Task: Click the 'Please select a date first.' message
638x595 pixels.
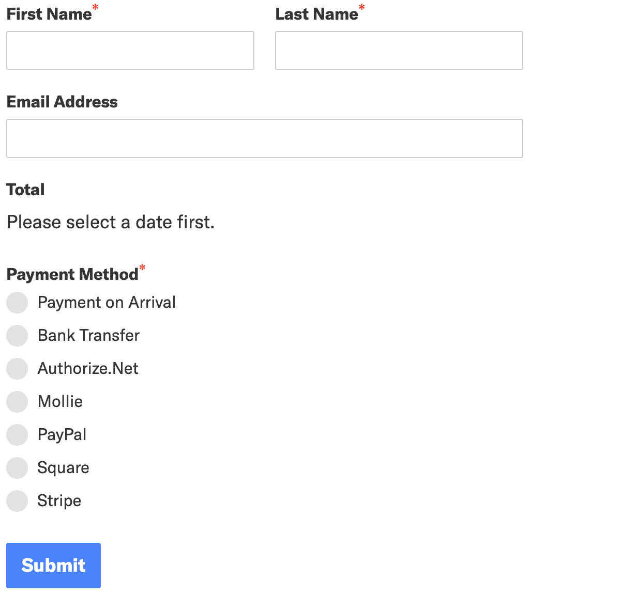Action: pos(111,222)
